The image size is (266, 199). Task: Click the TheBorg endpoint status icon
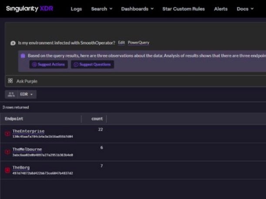point(7,170)
